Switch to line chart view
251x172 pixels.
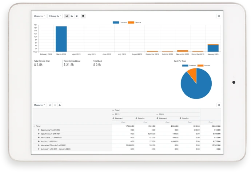coord(72,16)
